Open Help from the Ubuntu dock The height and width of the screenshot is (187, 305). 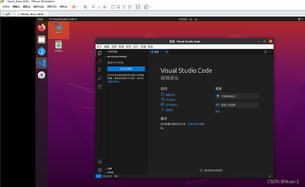(x=42, y=51)
